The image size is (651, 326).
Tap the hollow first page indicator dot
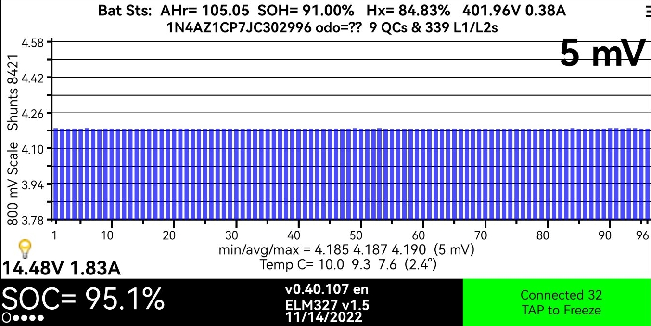pos(6,318)
